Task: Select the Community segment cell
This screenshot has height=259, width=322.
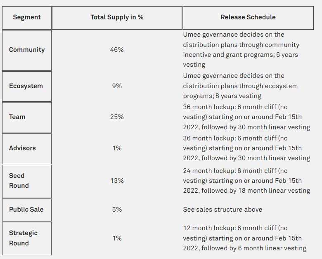Action: point(27,50)
